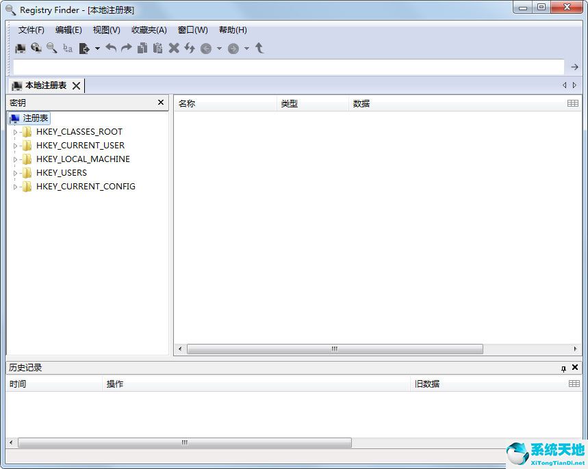Click the Delete X toolbar icon
Image resolution: width=588 pixels, height=469 pixels.
[x=174, y=48]
